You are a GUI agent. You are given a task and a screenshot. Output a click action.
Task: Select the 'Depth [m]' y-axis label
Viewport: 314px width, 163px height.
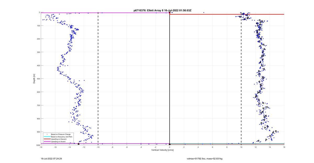click(34, 79)
